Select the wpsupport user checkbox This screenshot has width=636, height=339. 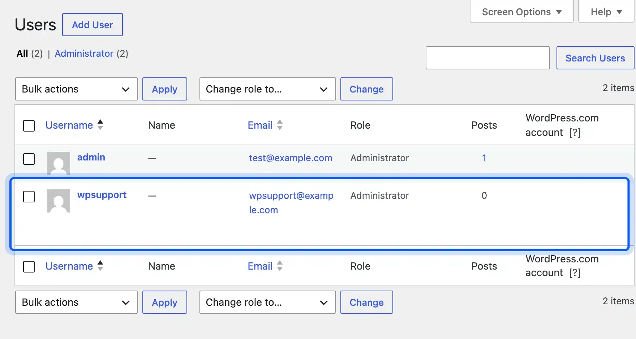pyautogui.click(x=29, y=197)
